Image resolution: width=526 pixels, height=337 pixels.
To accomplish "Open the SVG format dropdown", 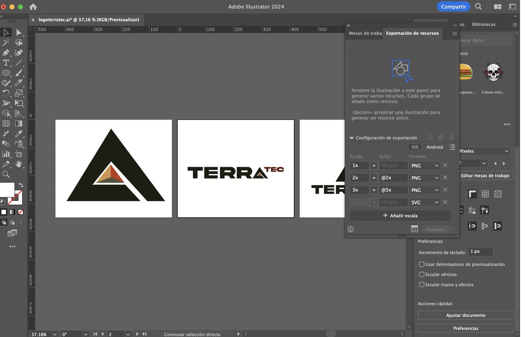I will 424,202.
